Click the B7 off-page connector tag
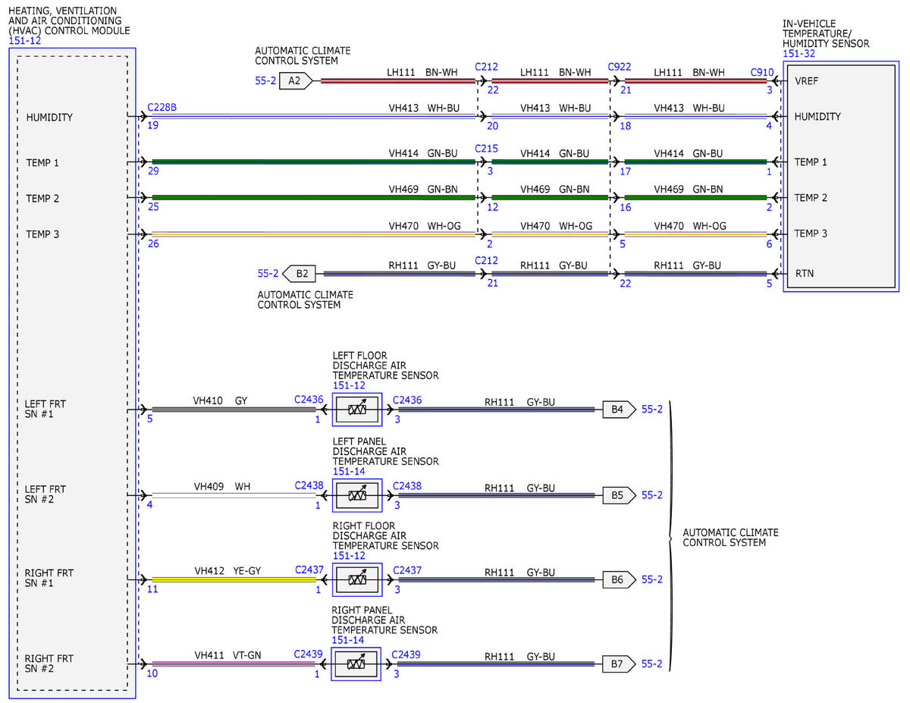Screen dimensions: 910x703 click(619, 664)
